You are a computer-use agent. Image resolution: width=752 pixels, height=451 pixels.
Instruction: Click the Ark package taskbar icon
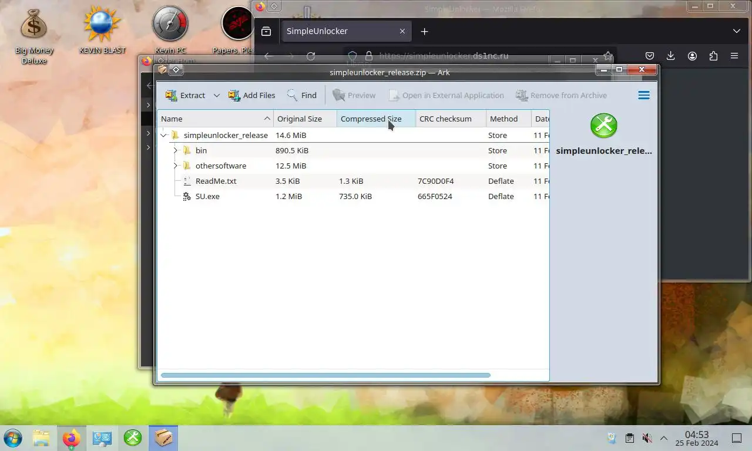point(163,438)
